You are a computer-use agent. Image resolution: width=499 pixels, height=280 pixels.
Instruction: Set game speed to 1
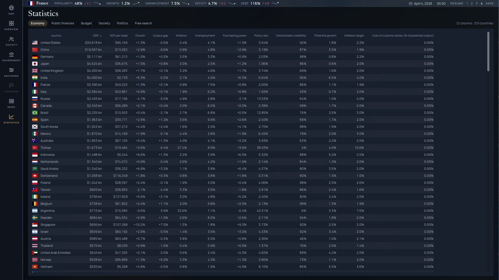click(x=467, y=4)
